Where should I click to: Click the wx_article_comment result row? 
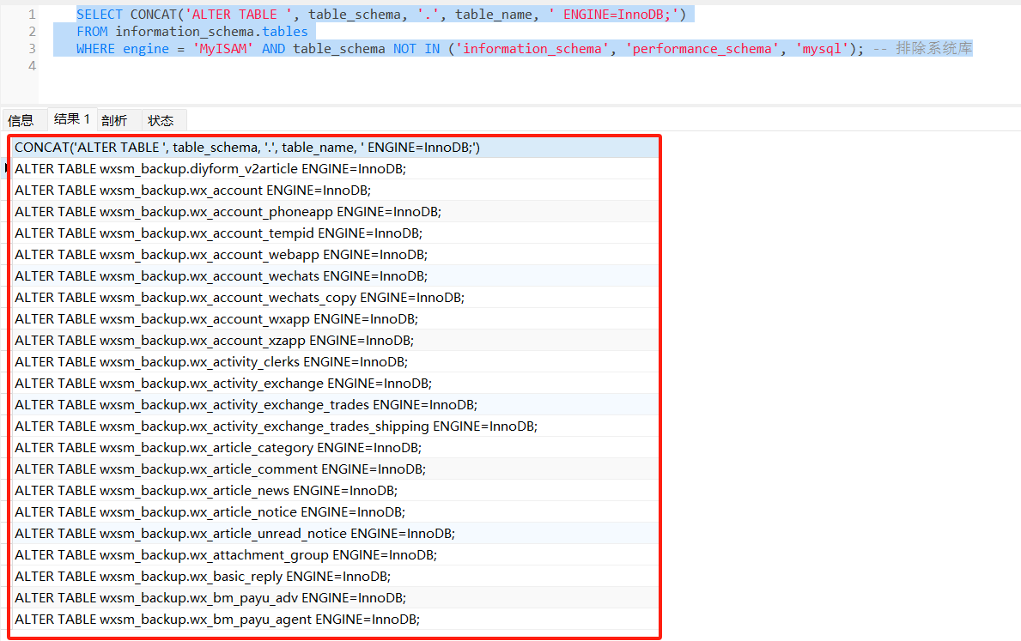coord(336,470)
